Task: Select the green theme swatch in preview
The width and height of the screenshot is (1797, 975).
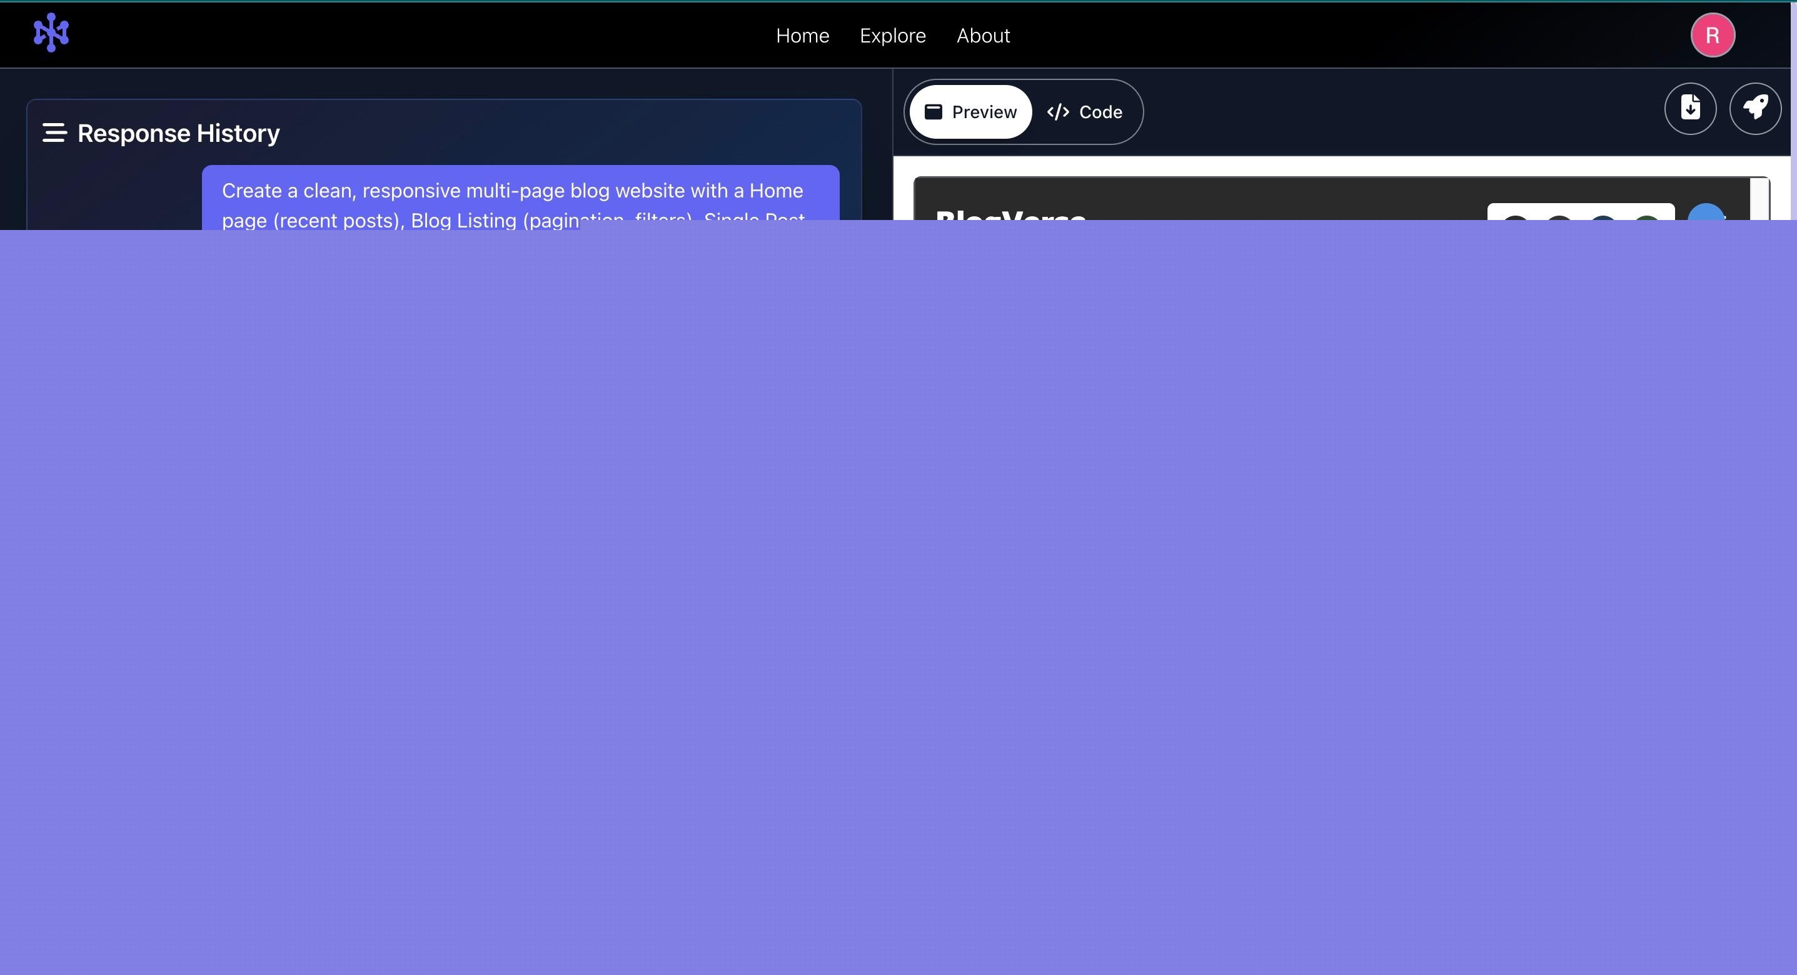Action: [x=1646, y=217]
